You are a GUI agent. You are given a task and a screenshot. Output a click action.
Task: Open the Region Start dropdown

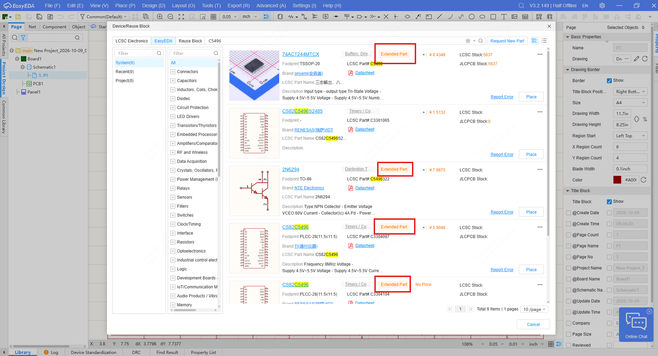coord(630,136)
